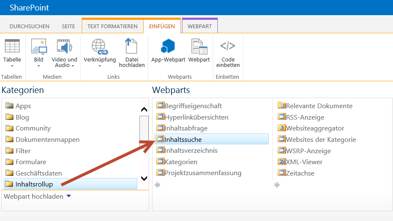393x221 pixels.
Task: Click the Zeitachse webpart icon
Action: pyautogui.click(x=282, y=173)
